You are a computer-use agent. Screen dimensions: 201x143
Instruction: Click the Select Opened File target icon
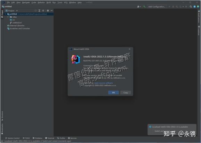pos(35,11)
